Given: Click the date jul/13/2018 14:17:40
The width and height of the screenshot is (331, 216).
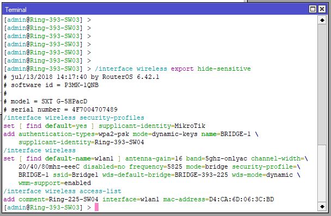Looking at the screenshot, I should [49, 77].
